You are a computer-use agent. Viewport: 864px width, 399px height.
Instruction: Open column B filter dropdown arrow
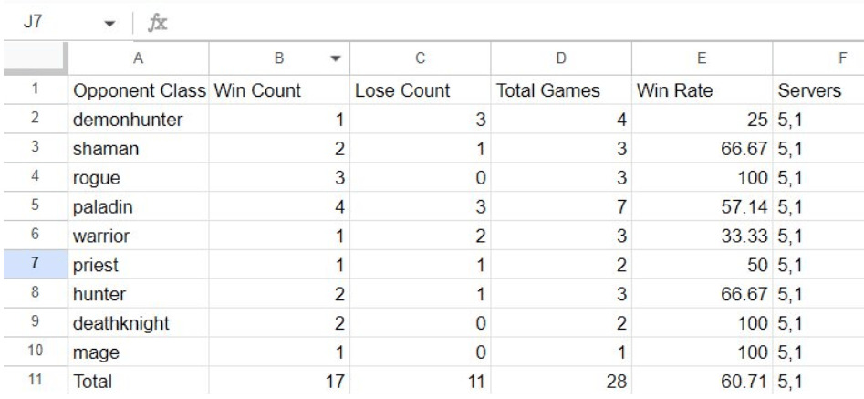[336, 59]
